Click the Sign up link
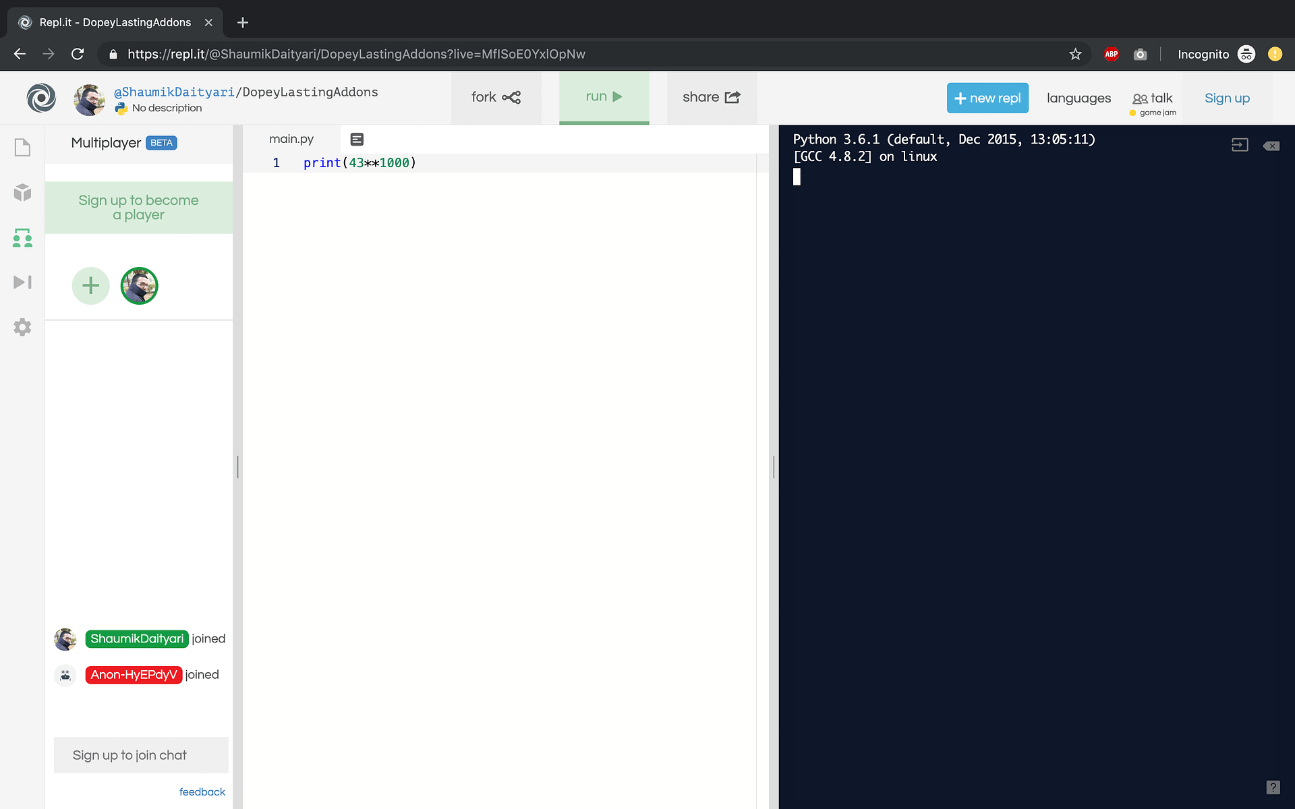The width and height of the screenshot is (1295, 809). [1227, 98]
